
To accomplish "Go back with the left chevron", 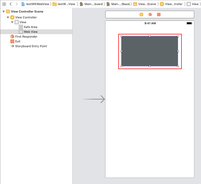I will [x=11, y=4].
